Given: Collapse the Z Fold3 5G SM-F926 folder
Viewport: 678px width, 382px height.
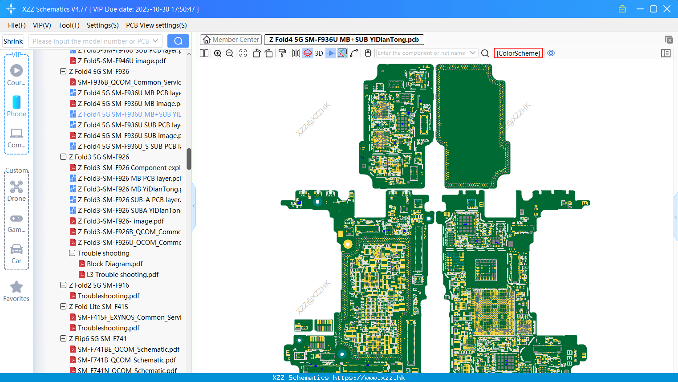Looking at the screenshot, I should 63,157.
